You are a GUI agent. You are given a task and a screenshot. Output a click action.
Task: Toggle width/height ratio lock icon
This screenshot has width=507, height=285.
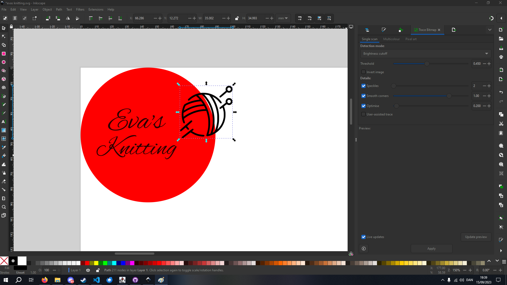point(237,18)
